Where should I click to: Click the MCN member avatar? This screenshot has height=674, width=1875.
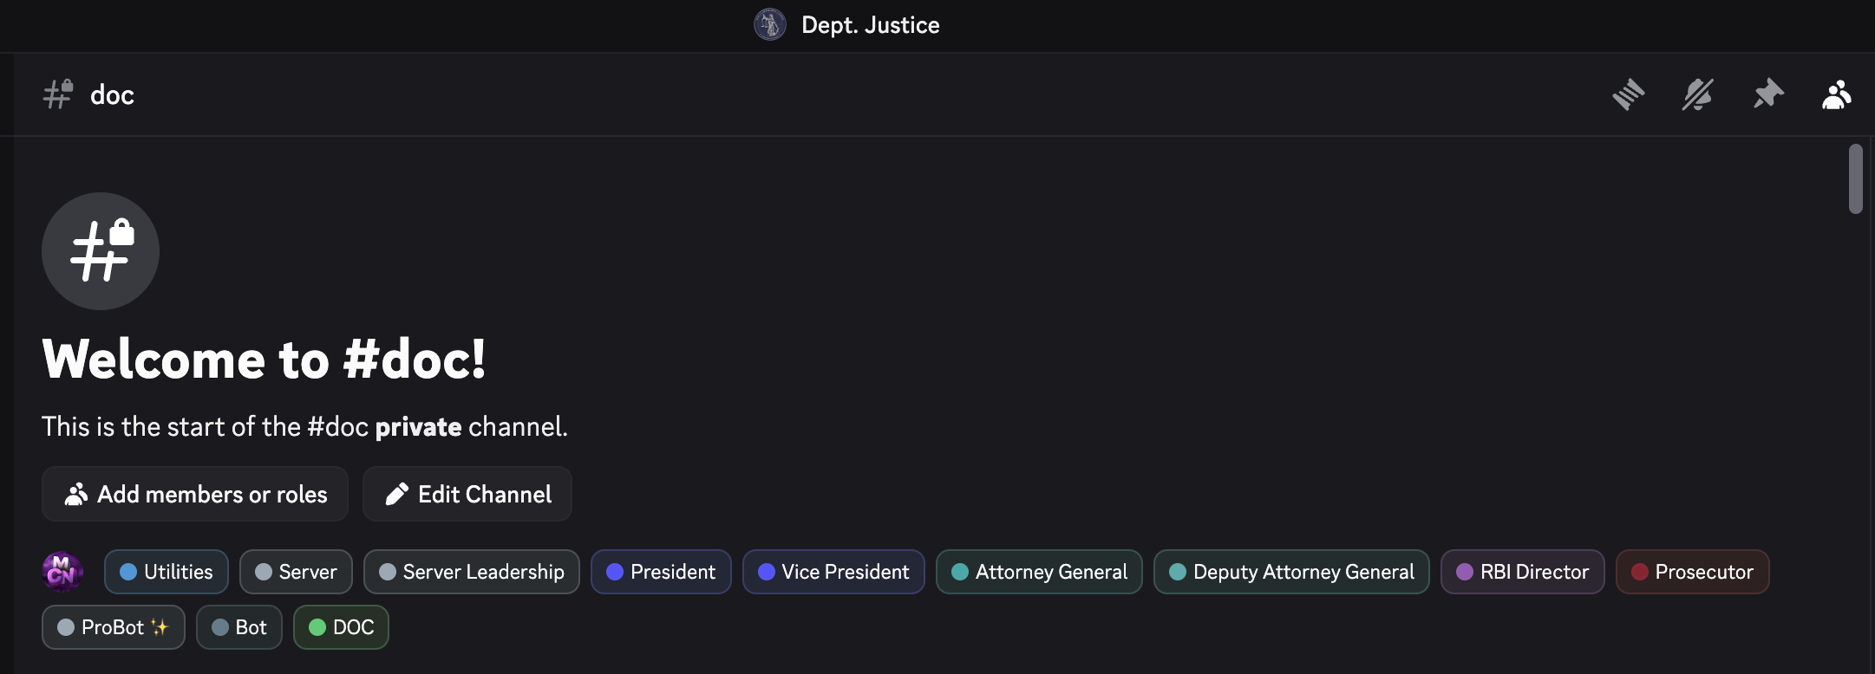pyautogui.click(x=62, y=572)
